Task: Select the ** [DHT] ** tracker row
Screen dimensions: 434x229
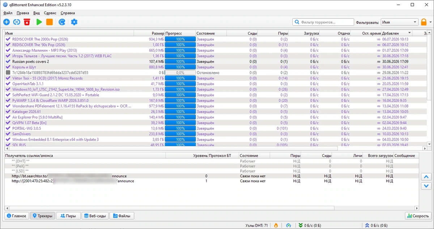Action: 212,161
